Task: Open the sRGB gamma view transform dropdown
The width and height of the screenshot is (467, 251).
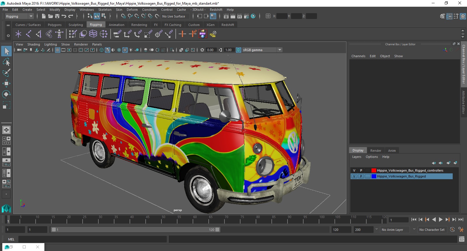Action: 262,50
